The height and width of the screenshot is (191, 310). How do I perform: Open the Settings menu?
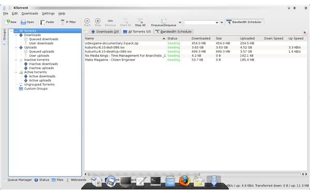[x=48, y=13]
